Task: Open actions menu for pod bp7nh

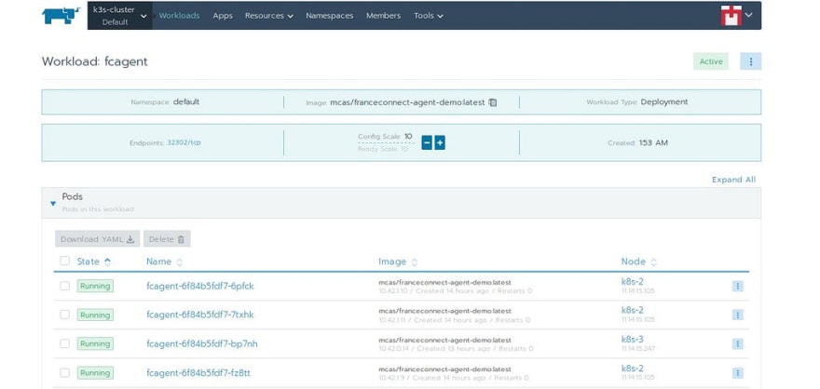Action: point(737,344)
